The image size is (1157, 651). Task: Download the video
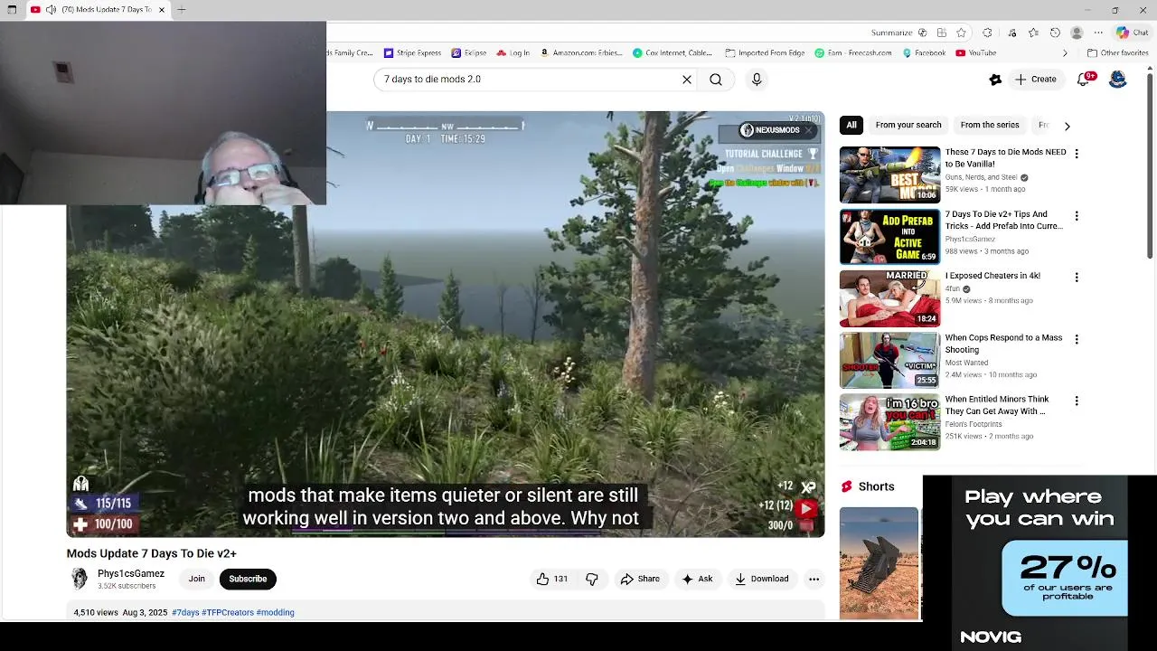(x=761, y=579)
